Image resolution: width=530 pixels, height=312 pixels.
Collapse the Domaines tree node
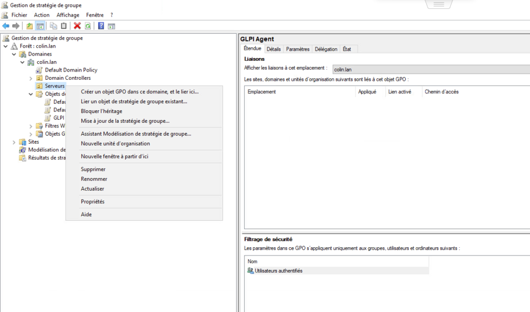click(x=14, y=54)
